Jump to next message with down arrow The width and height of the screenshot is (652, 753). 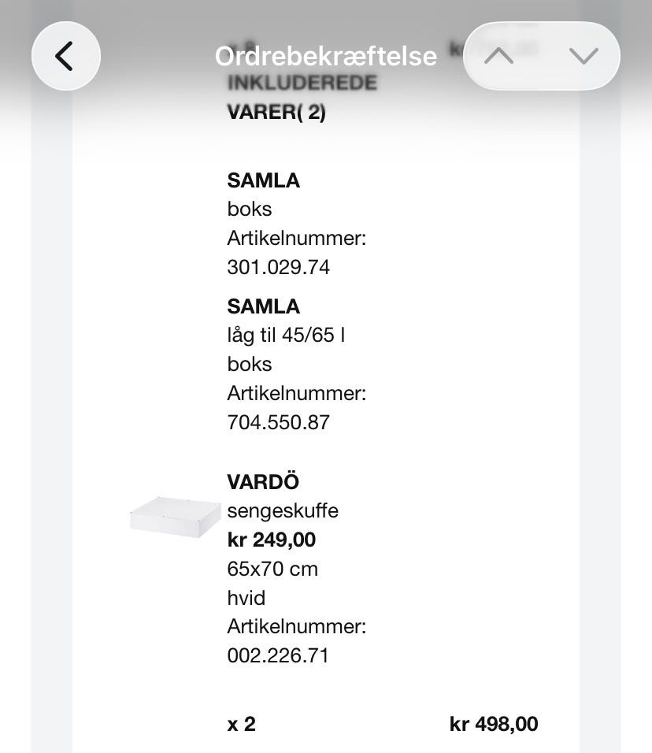coord(583,56)
